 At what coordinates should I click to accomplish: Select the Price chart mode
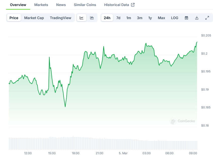point(14,18)
